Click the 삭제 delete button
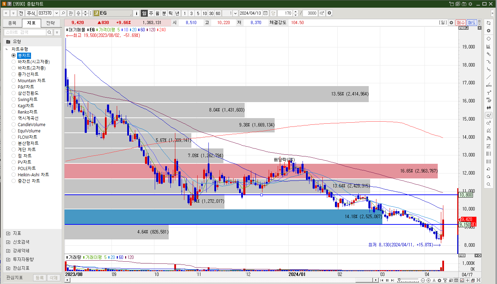Image resolution: width=497 pixels, height=284 pixels. point(53,278)
